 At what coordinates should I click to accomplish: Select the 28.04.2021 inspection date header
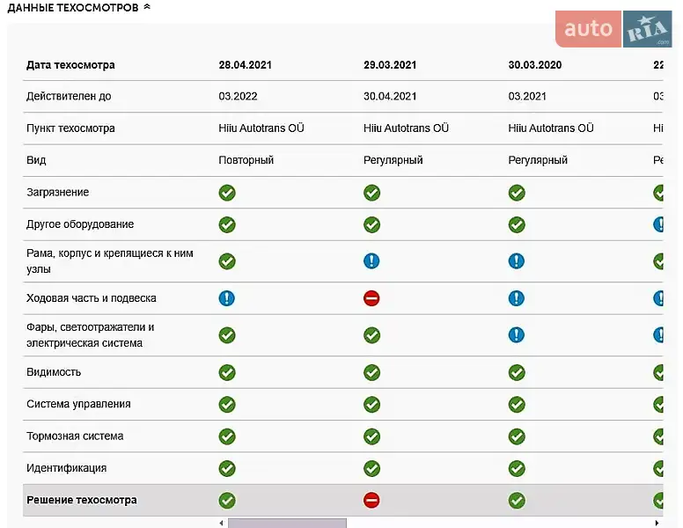[246, 65]
